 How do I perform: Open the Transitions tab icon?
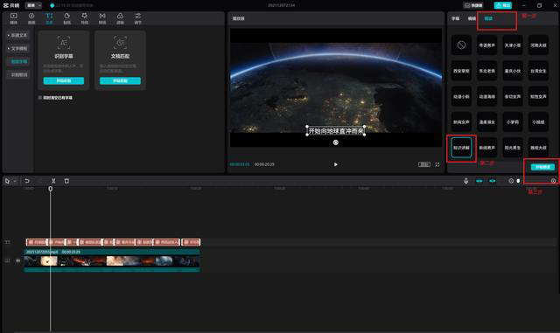102,18
